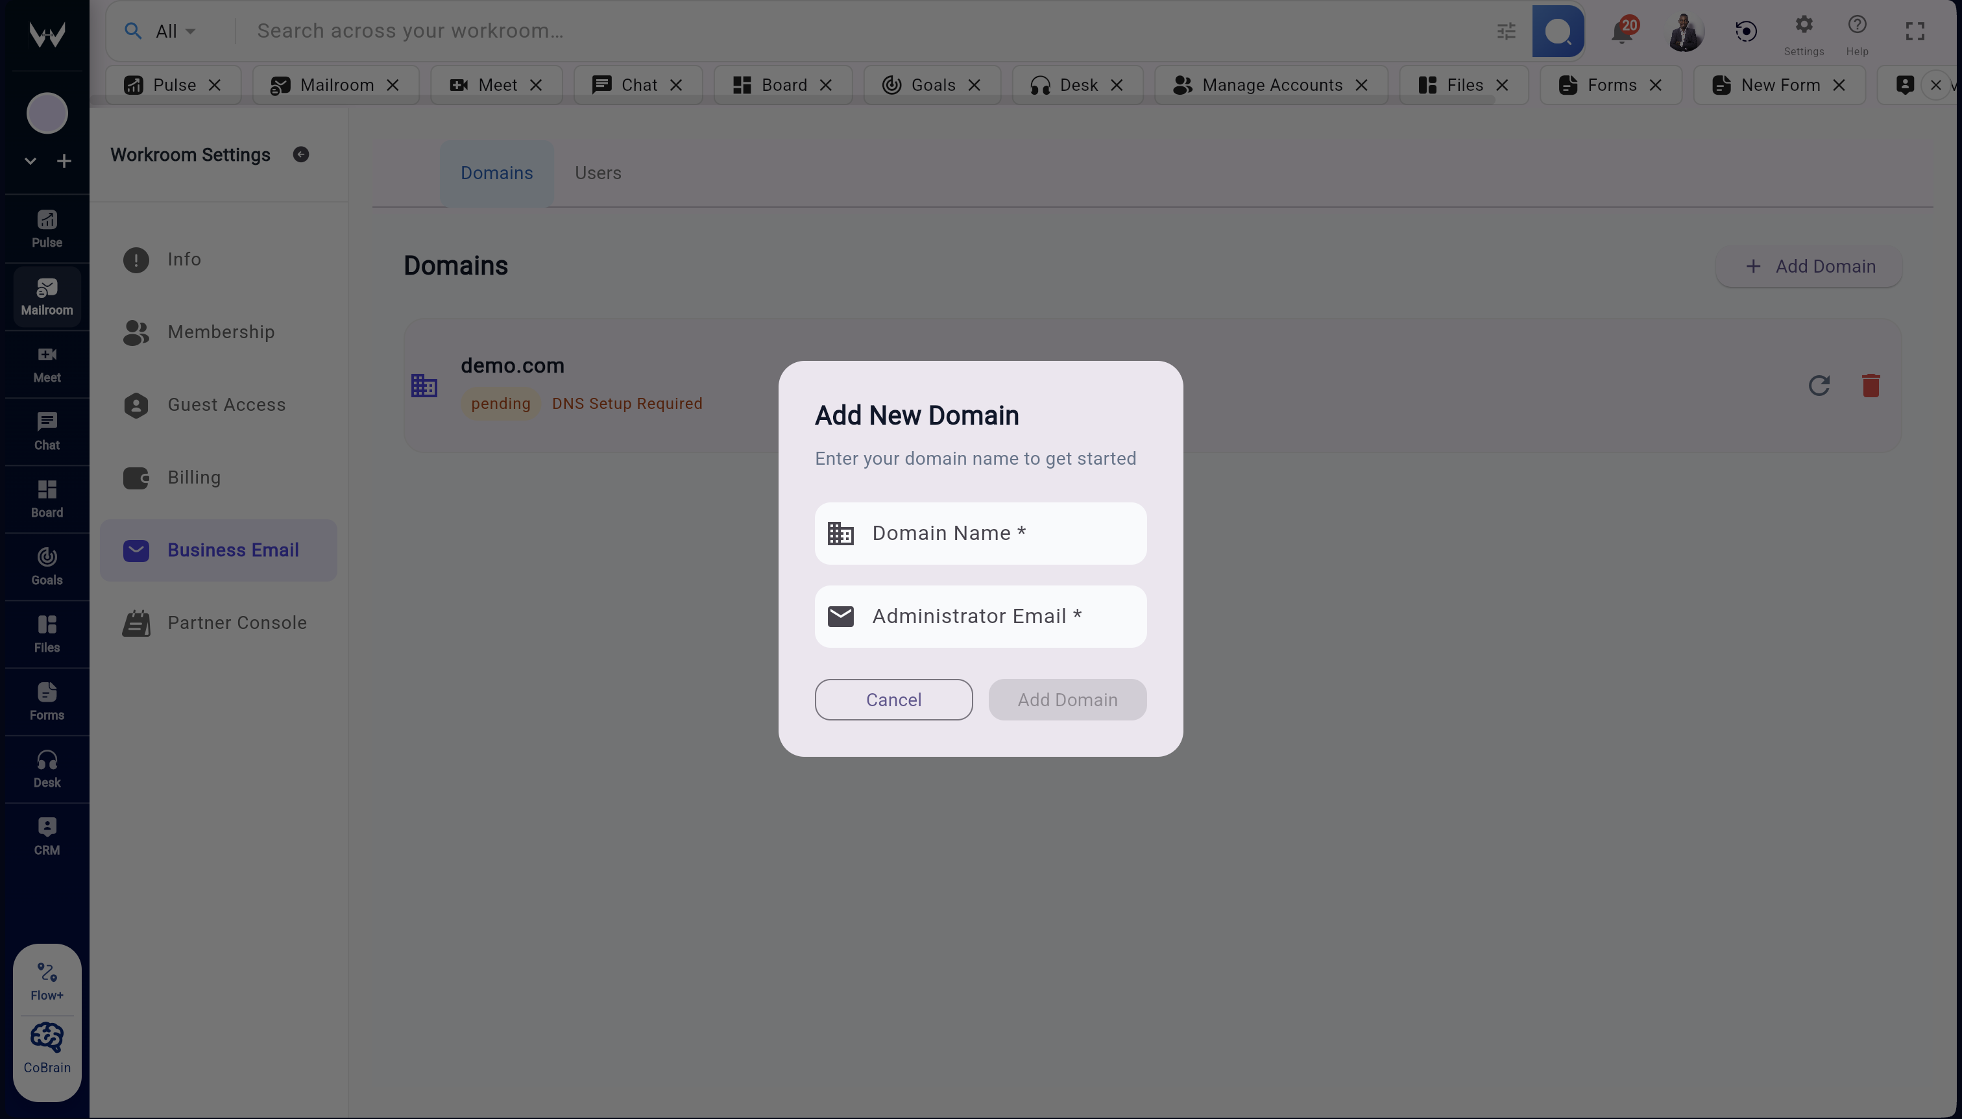Image resolution: width=1962 pixels, height=1119 pixels.
Task: Cancel the Add New Domain dialog
Action: tap(892, 700)
